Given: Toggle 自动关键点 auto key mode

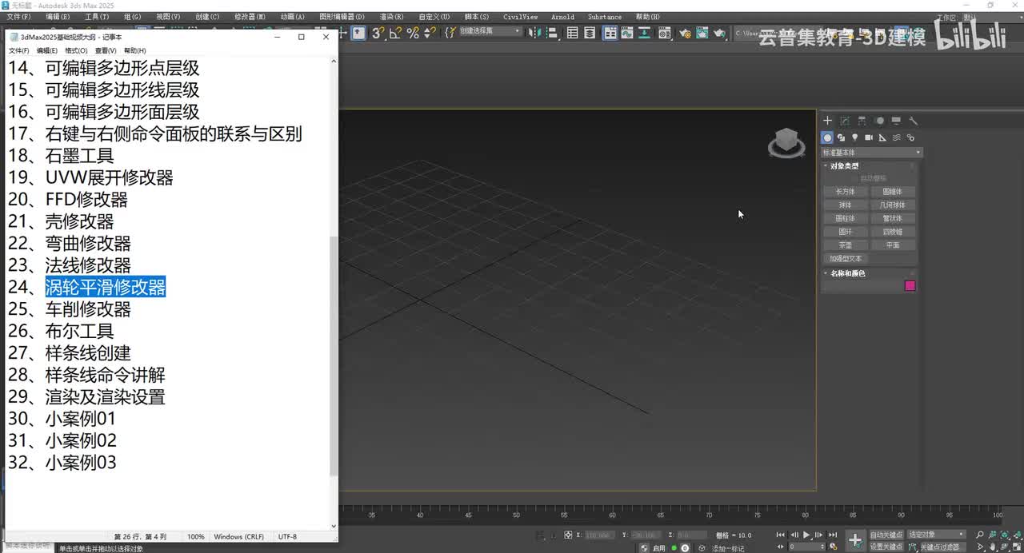Looking at the screenshot, I should (x=886, y=535).
